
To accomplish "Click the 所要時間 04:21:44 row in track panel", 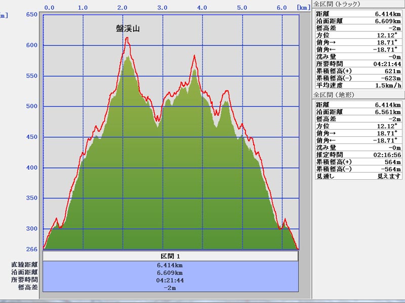I will (x=358, y=64).
